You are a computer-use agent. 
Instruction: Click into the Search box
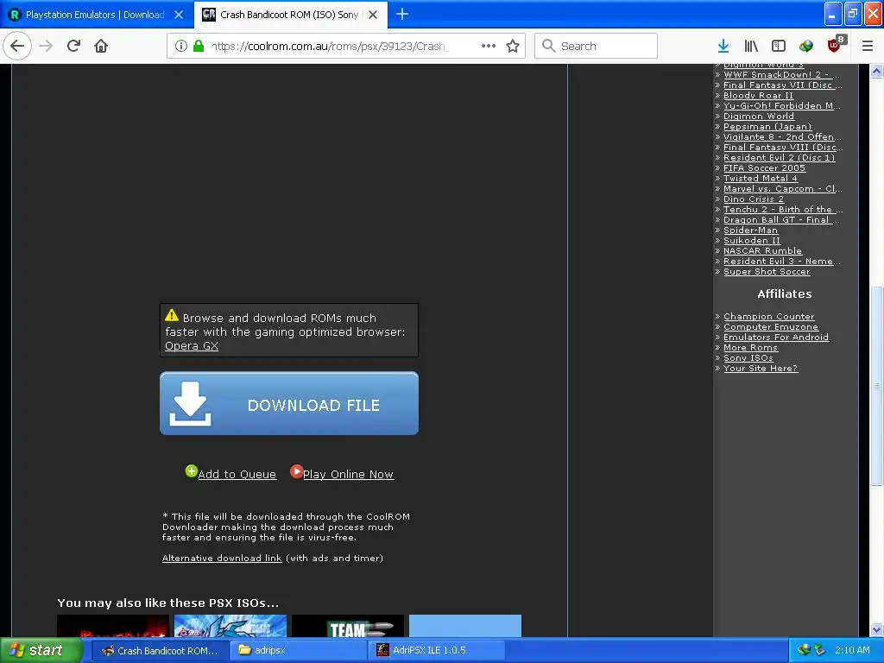point(596,46)
